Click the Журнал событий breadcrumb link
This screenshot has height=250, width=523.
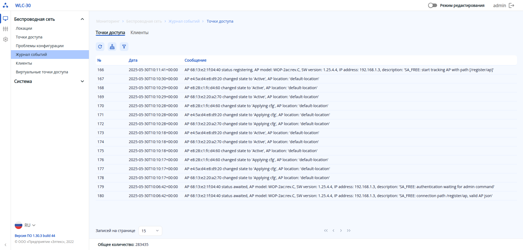[x=184, y=21]
